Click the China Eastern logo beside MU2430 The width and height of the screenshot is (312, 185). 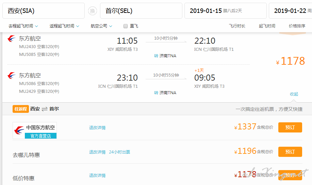click(12, 38)
